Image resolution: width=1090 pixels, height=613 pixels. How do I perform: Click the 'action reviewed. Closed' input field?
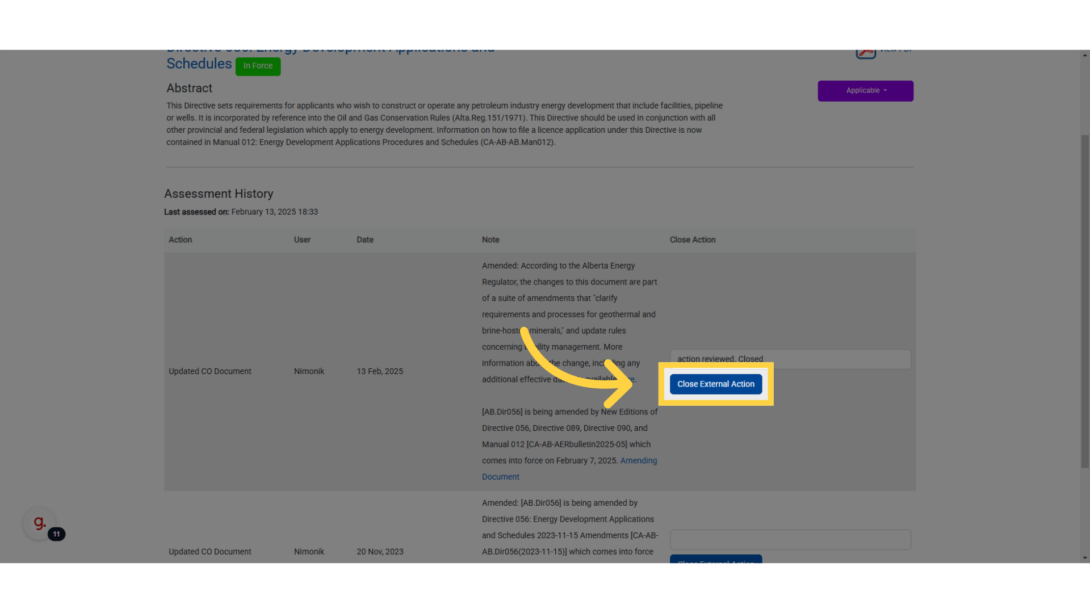point(790,359)
